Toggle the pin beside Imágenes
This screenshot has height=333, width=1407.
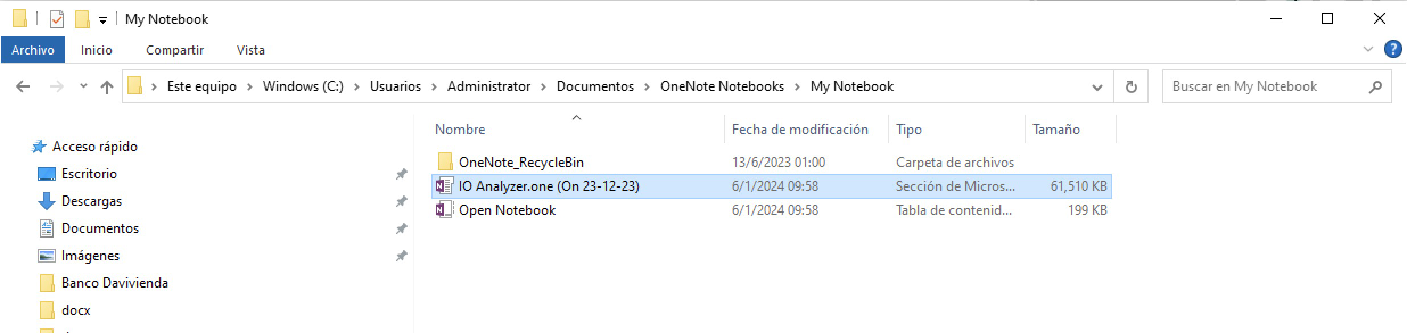pos(401,256)
